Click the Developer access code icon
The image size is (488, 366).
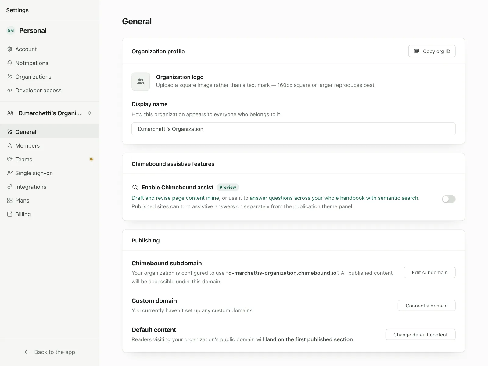pos(10,90)
